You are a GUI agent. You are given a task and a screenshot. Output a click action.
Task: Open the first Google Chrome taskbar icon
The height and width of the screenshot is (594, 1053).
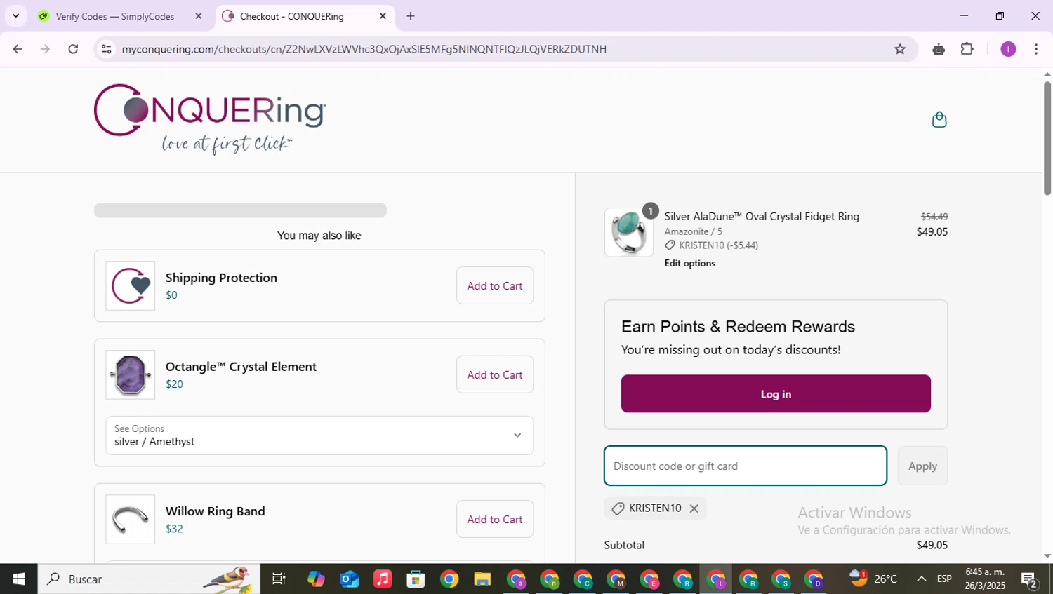[x=449, y=579]
